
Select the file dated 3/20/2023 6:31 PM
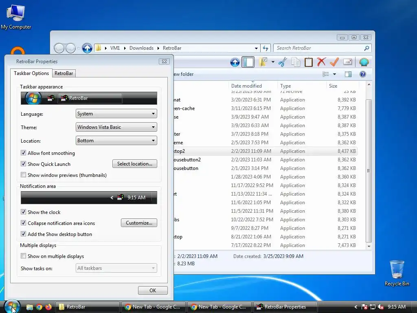point(266,100)
